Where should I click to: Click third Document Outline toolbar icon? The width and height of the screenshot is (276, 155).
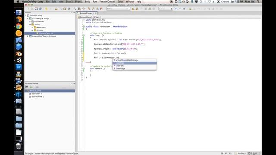[38, 87]
